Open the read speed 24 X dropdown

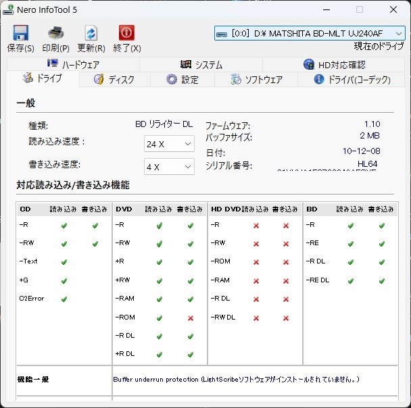coord(169,144)
